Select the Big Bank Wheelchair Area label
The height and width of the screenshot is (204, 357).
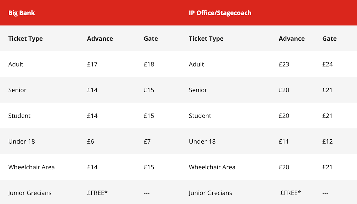click(31, 167)
